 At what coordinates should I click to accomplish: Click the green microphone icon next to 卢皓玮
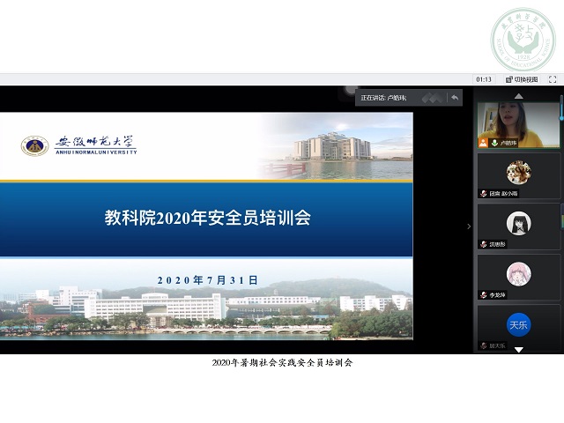click(x=494, y=142)
